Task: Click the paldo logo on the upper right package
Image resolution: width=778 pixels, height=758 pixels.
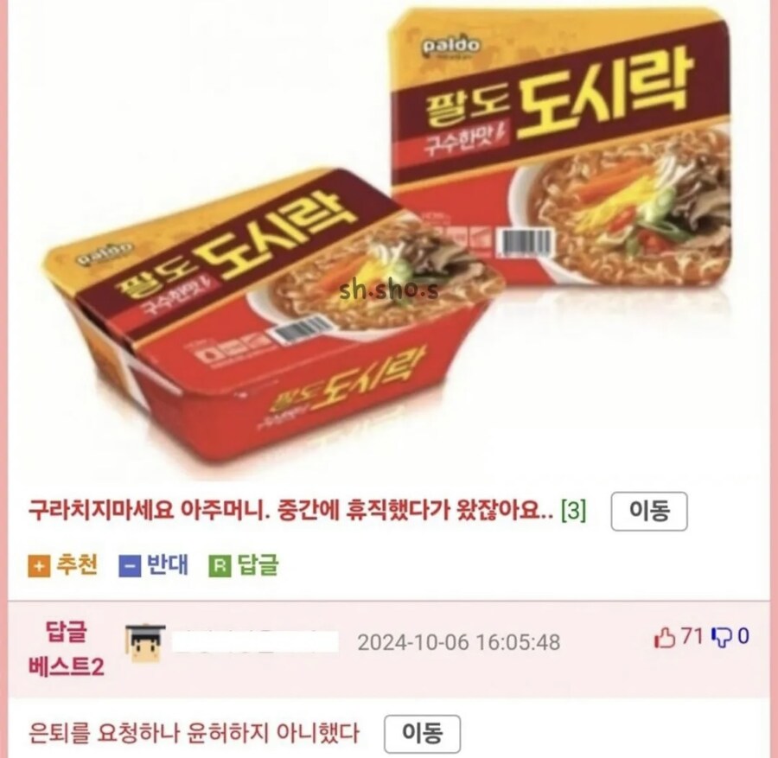Action: (x=451, y=47)
